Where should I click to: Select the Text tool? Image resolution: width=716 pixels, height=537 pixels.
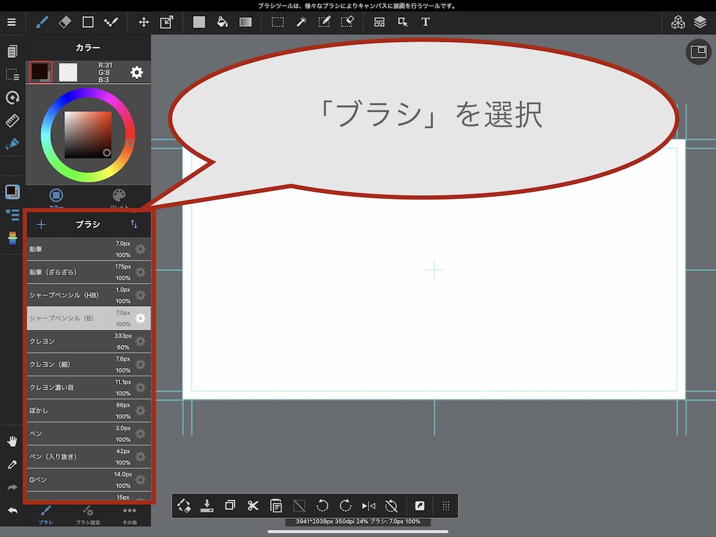(425, 22)
